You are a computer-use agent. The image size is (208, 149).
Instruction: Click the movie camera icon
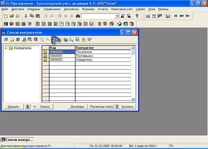(106, 24)
